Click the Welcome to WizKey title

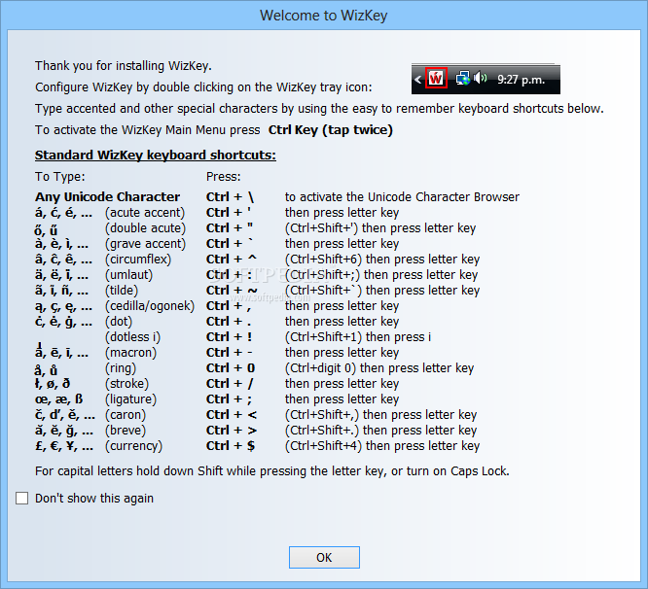click(x=324, y=16)
